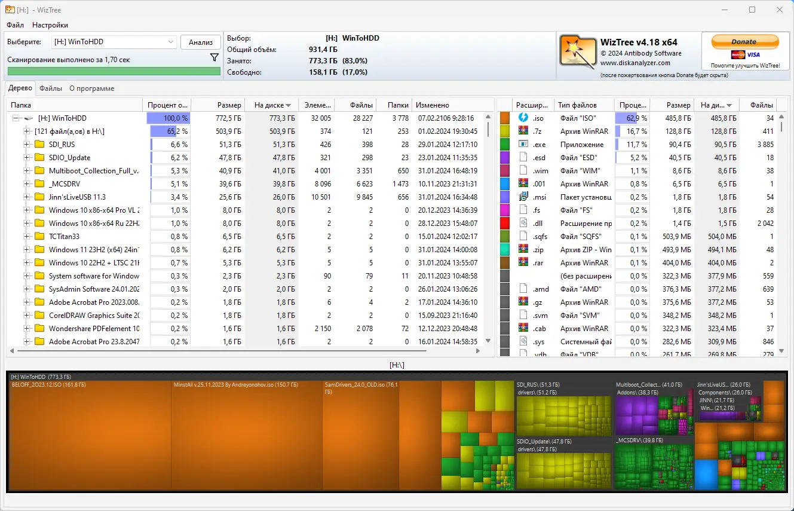This screenshot has width=794, height=511.
Task: Sort tree by Изменено column header
Action: click(x=453, y=105)
